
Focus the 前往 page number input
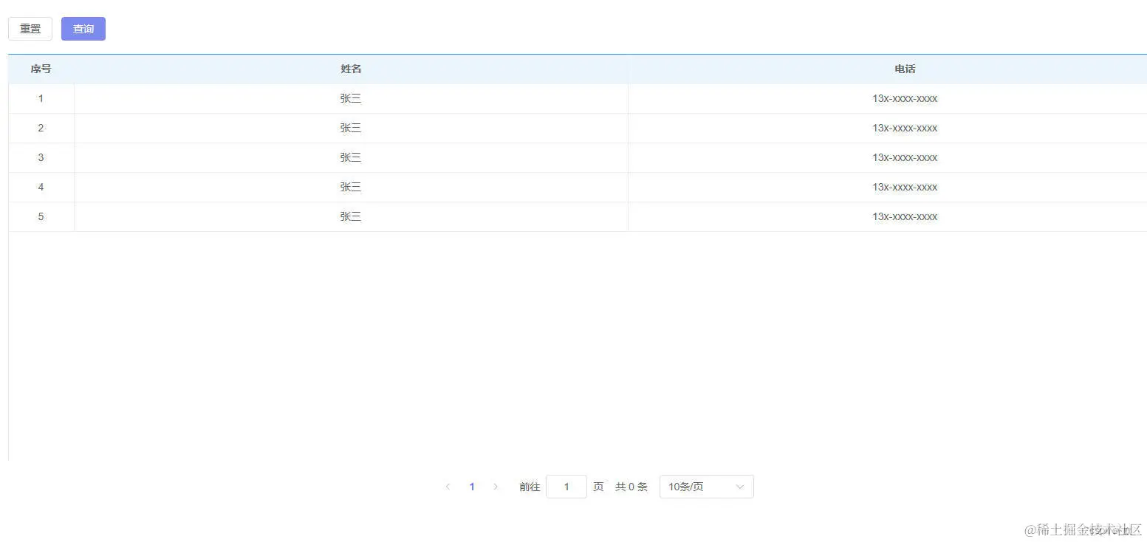click(x=566, y=487)
